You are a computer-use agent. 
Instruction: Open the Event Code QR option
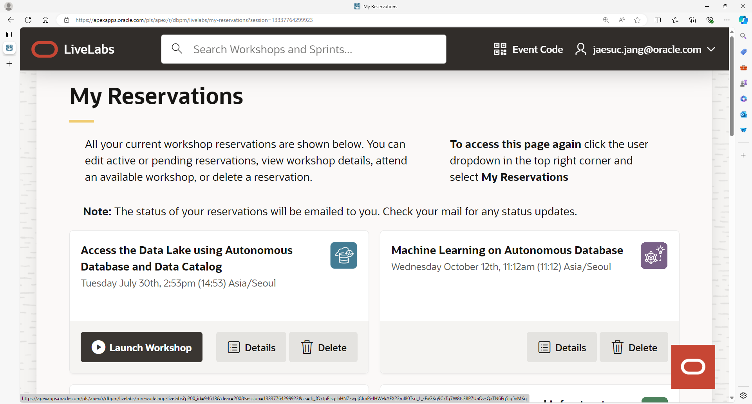pyautogui.click(x=528, y=49)
